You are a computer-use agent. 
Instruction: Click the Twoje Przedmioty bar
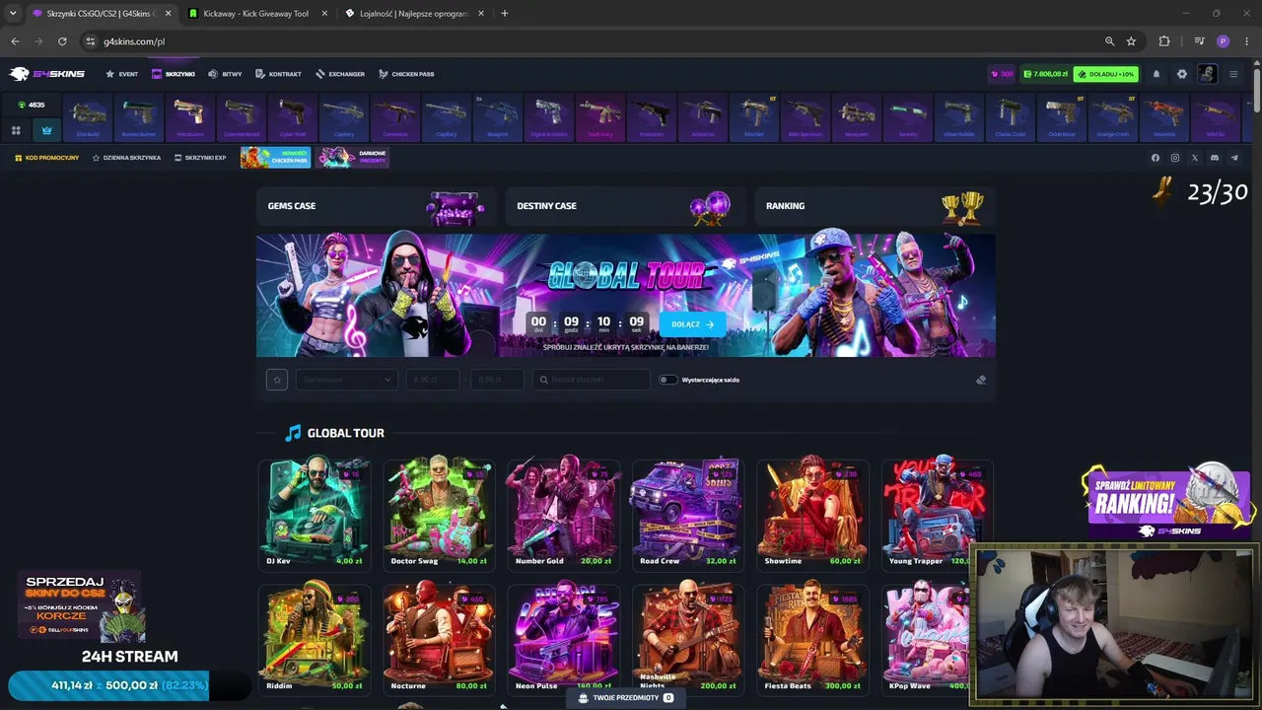coord(626,698)
